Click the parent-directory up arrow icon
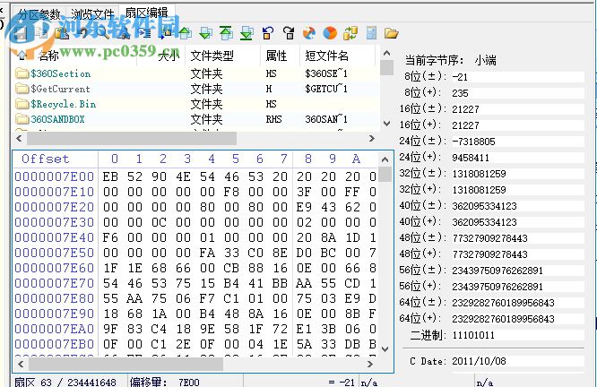This screenshot has height=387, width=597. click(x=22, y=56)
